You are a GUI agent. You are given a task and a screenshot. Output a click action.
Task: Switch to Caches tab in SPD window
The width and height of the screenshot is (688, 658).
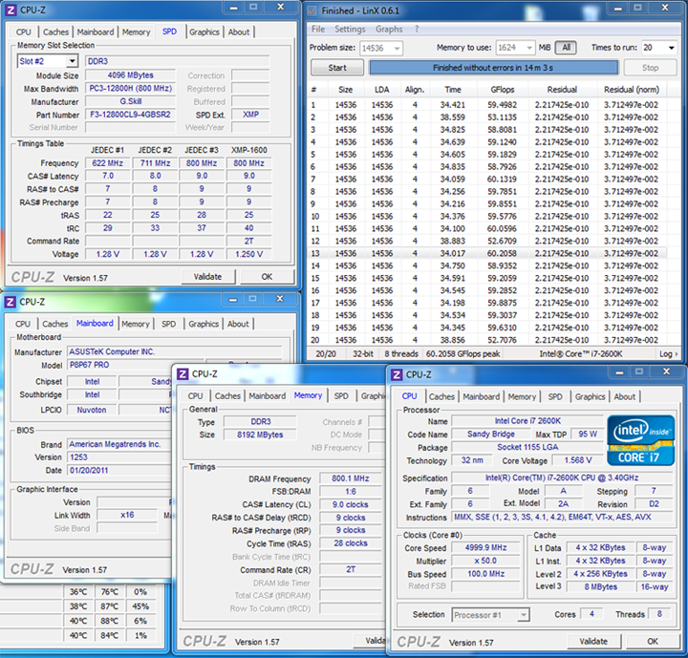55,32
